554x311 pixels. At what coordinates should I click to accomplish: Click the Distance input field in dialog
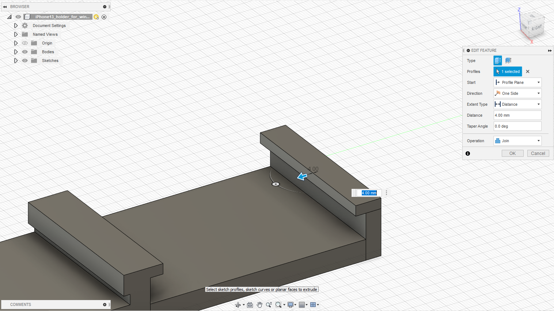pos(517,115)
